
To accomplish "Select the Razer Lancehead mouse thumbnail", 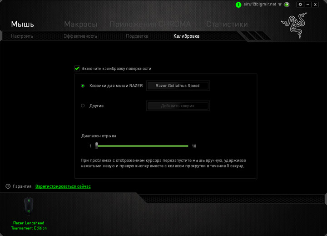I will pos(29,206).
